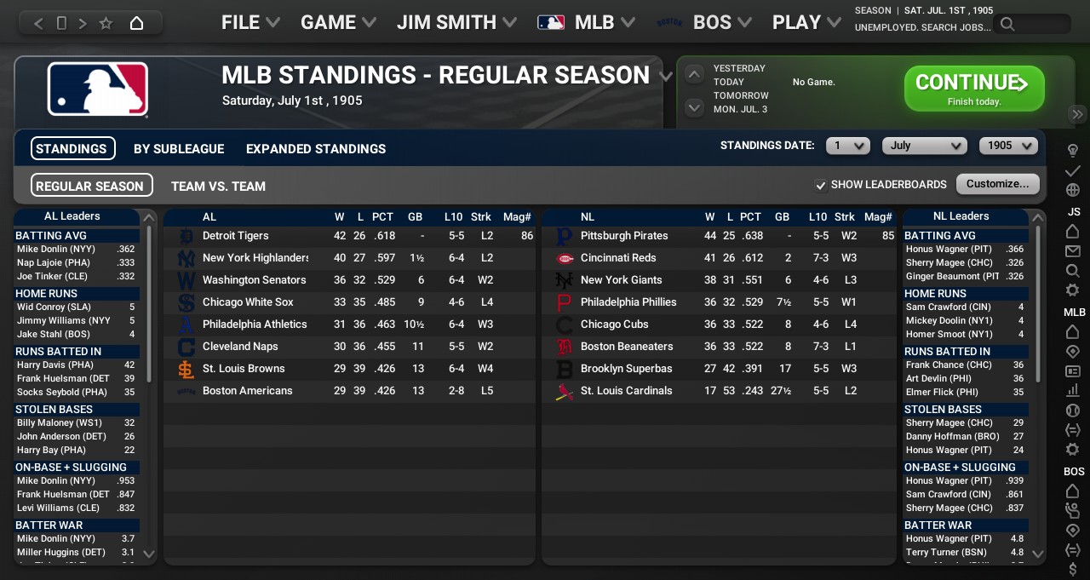The width and height of the screenshot is (1090, 580).
Task: Click the dollar sign finances icon
Action: pyautogui.click(x=1073, y=569)
